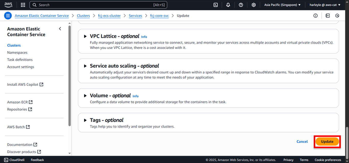
Task: Open fcj-core-svc breadcrumb link
Action: tap(159, 16)
